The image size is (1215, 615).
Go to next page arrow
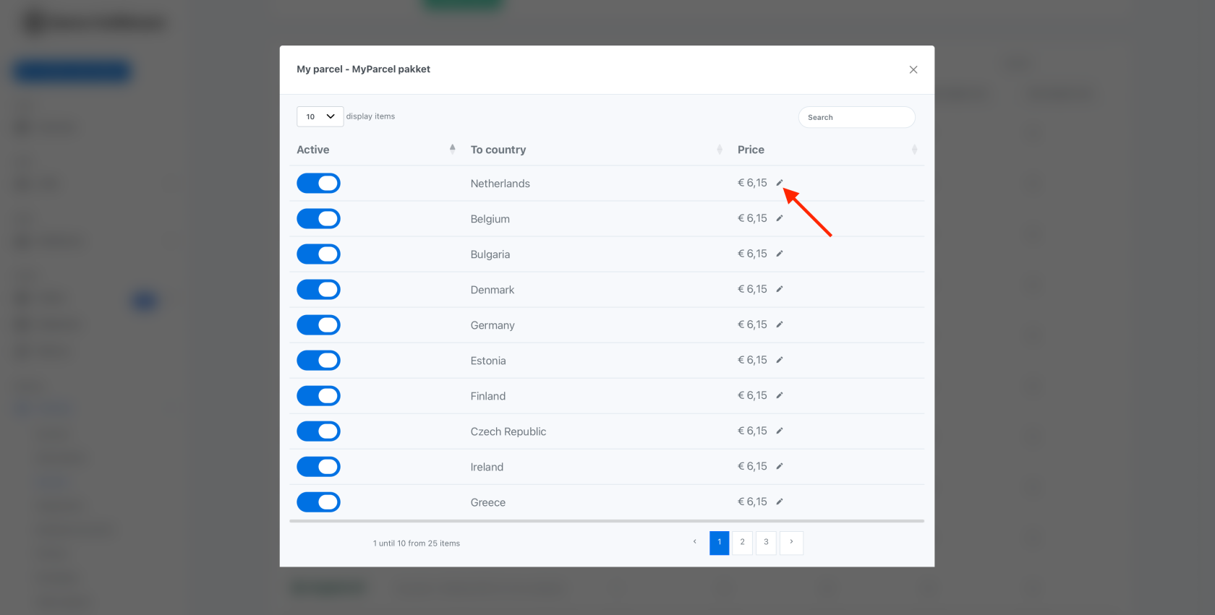coord(791,542)
